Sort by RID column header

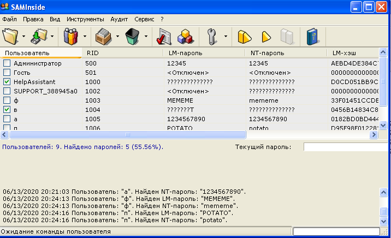click(123, 53)
